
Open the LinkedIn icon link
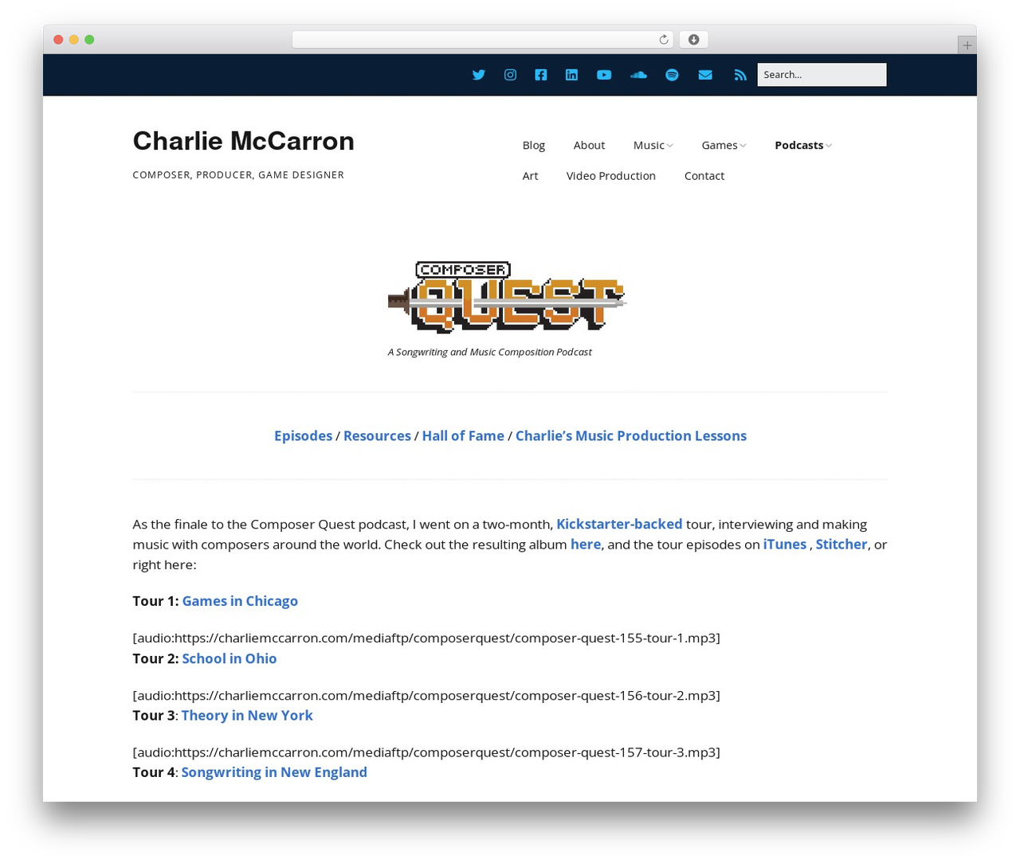pyautogui.click(x=571, y=75)
